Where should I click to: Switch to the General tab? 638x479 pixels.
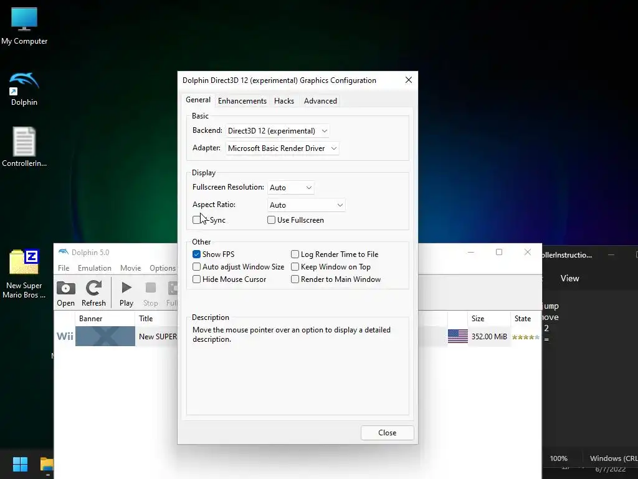pyautogui.click(x=198, y=100)
